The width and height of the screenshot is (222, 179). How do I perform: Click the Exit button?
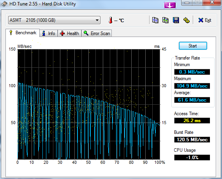[205, 20]
